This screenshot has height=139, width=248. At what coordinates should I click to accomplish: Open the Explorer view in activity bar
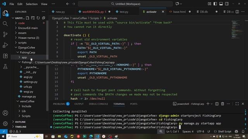coord(5,13)
